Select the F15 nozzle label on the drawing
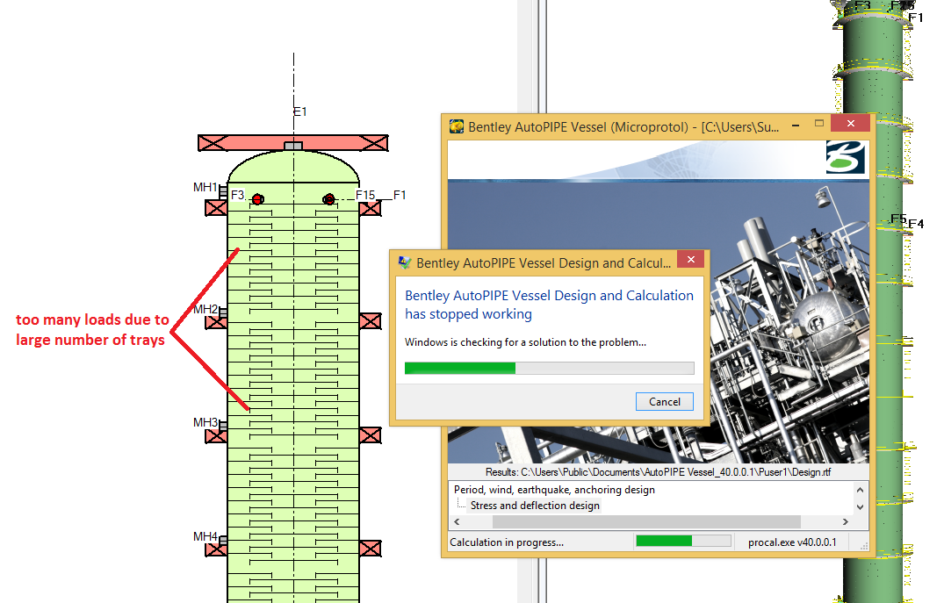Viewport: 944px width, 603px height. (365, 195)
